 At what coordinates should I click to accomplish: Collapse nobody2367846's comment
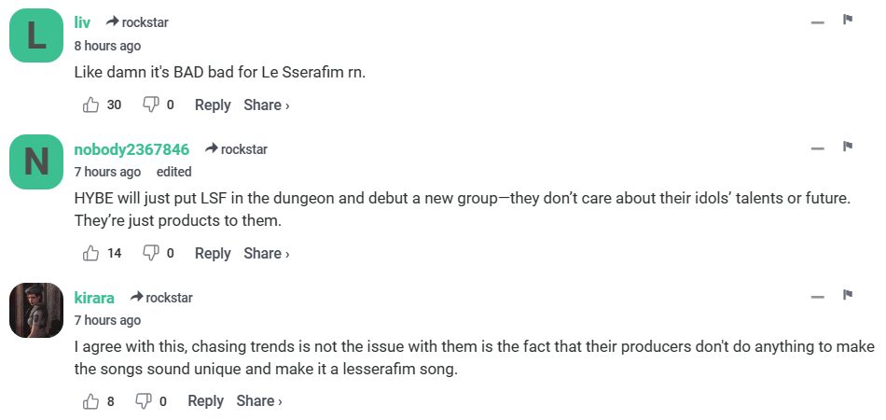pyautogui.click(x=818, y=149)
